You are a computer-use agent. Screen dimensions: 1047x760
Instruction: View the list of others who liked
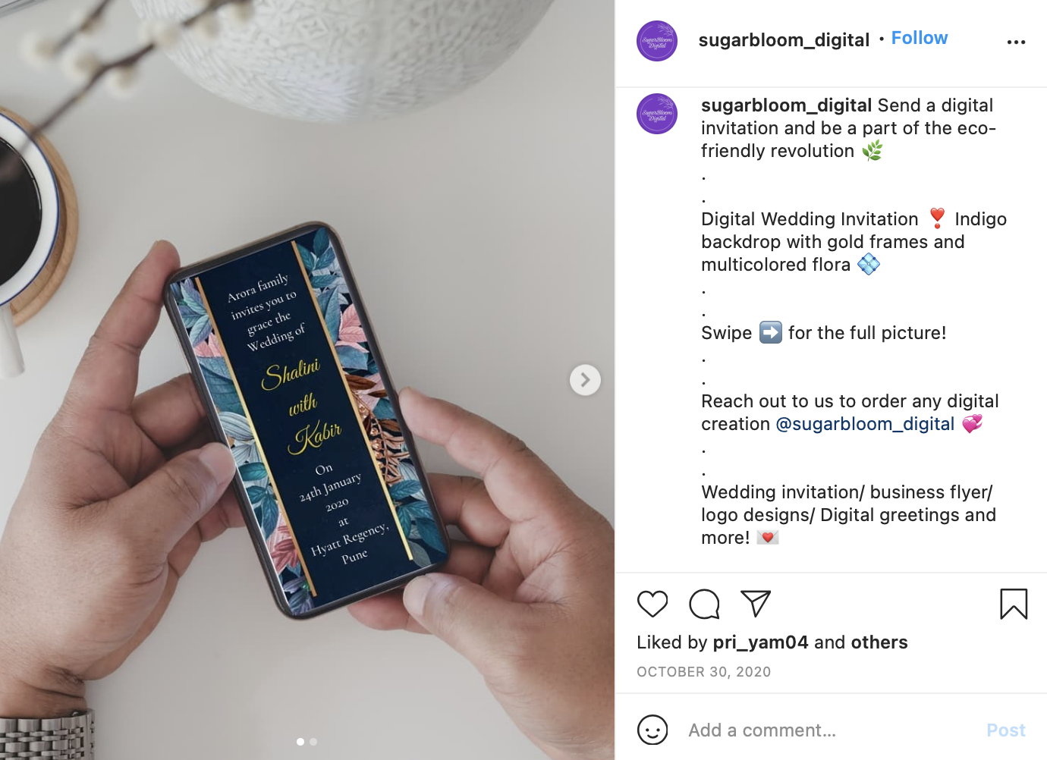coord(879,642)
